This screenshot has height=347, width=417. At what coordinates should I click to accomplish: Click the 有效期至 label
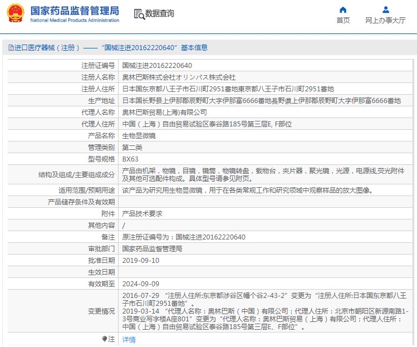pyautogui.click(x=101, y=284)
